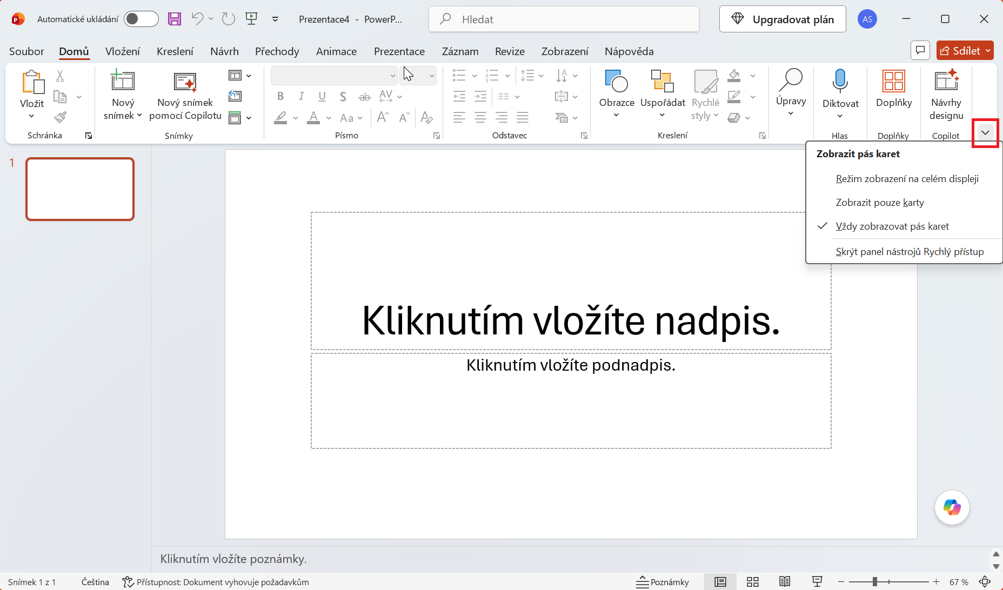Decrease font size icon

click(x=404, y=117)
